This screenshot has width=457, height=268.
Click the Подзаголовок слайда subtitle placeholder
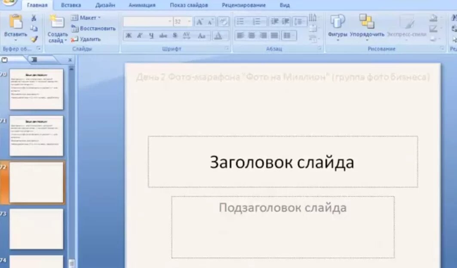coord(283,227)
